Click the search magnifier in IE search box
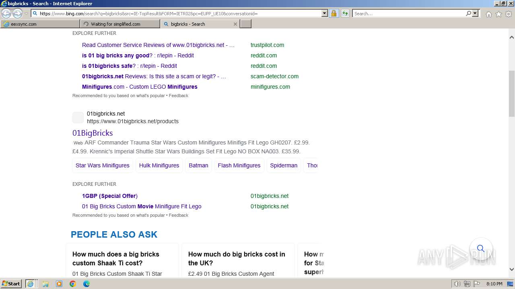Screen dimensions: 515x289 (x=468, y=13)
